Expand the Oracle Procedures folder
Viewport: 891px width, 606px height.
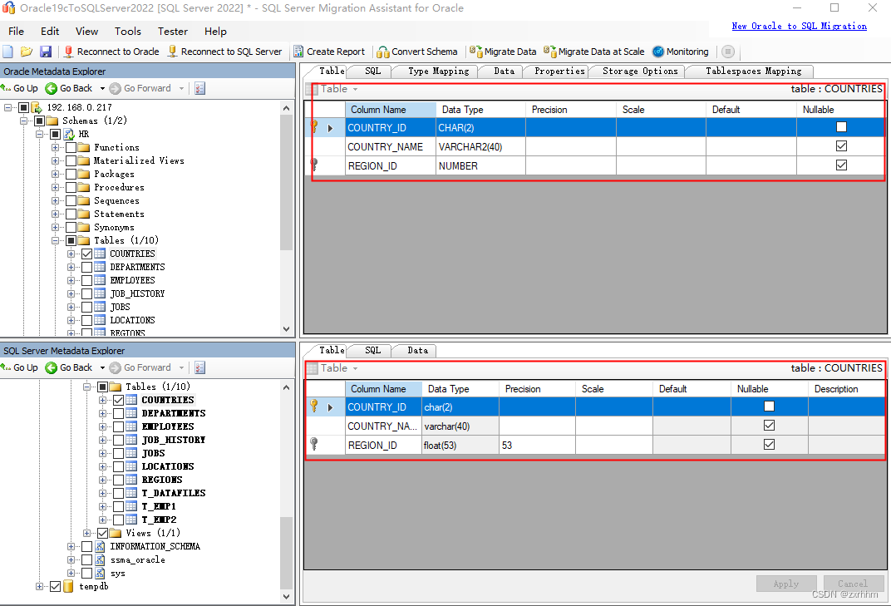[x=55, y=188]
